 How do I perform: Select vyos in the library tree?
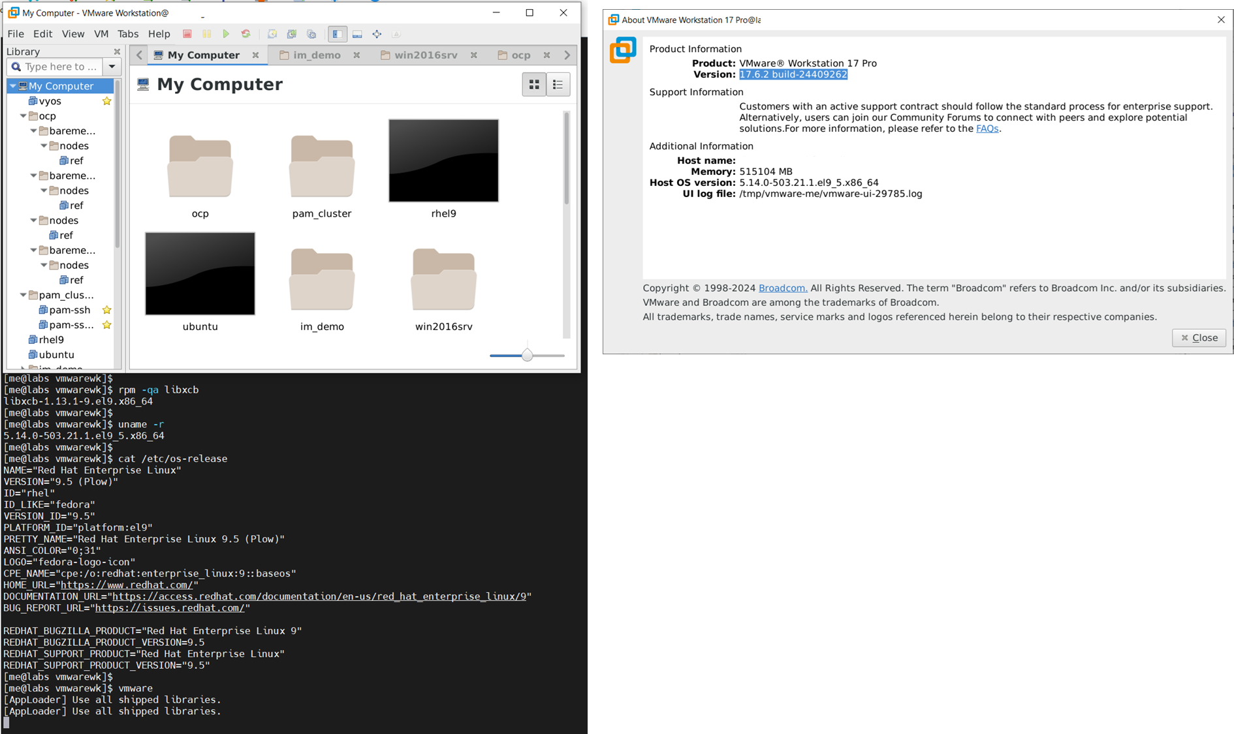tap(50, 101)
